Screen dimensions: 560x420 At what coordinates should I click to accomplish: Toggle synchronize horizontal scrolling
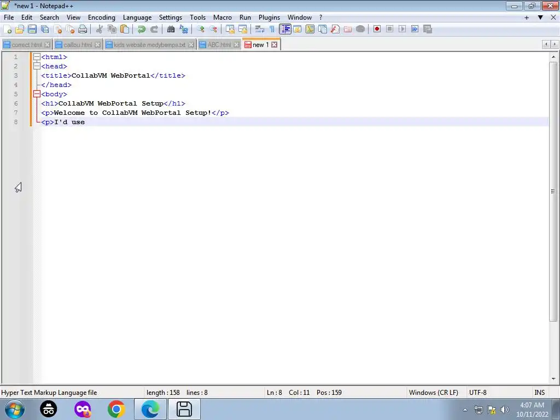pos(243,30)
